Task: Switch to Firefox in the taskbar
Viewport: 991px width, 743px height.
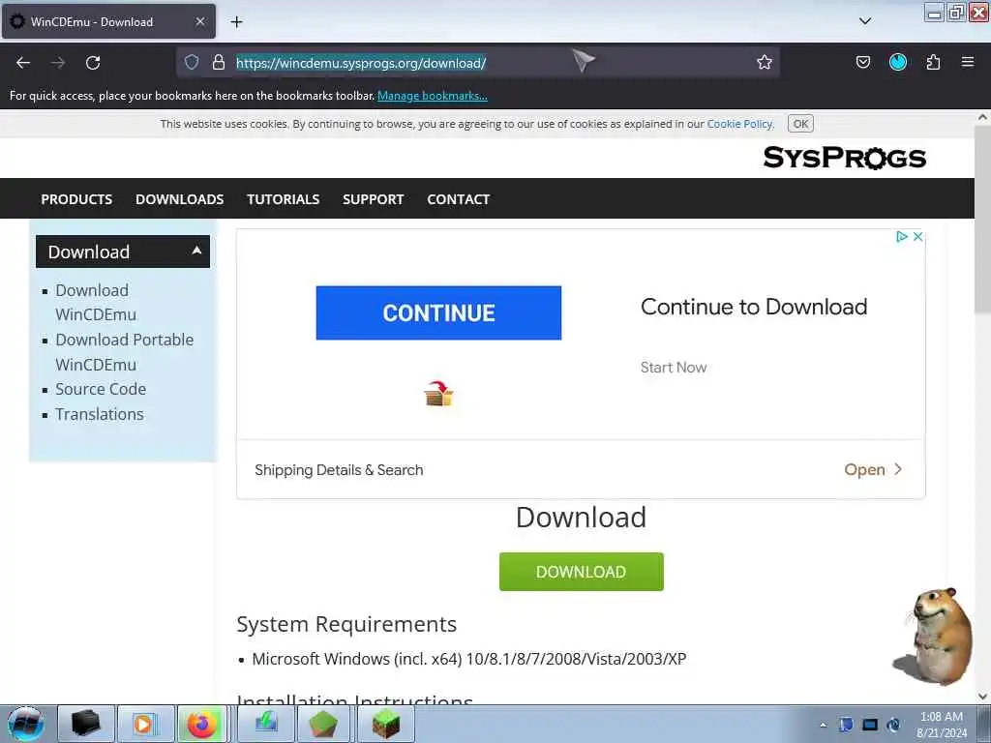Action: 202,724
